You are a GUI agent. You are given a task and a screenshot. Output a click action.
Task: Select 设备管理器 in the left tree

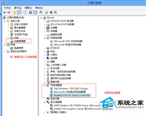click(20, 41)
